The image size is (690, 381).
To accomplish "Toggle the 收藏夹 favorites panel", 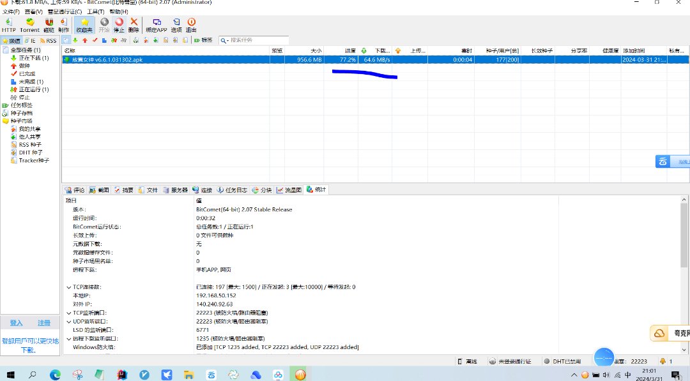I will (84, 25).
